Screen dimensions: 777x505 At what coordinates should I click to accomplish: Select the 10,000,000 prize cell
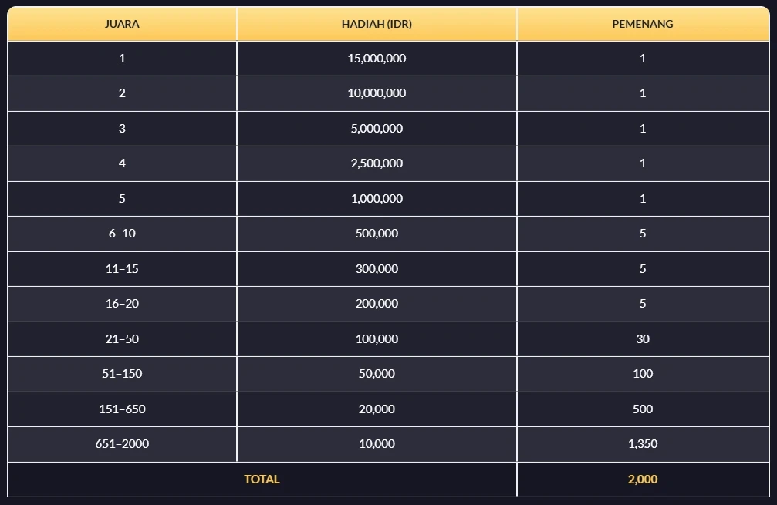click(377, 93)
